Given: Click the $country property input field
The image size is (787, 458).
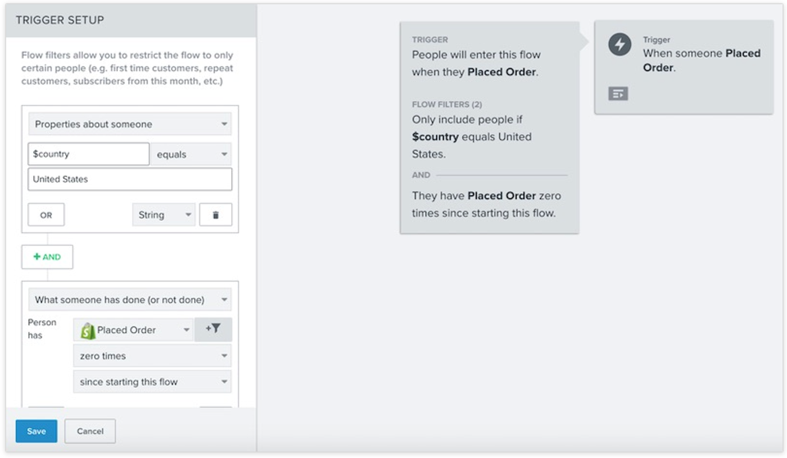Looking at the screenshot, I should pyautogui.click(x=89, y=154).
